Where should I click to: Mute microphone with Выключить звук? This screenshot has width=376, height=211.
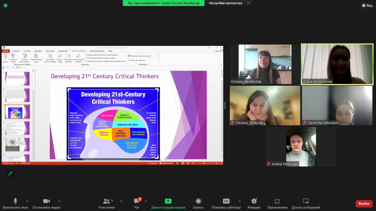point(16,203)
